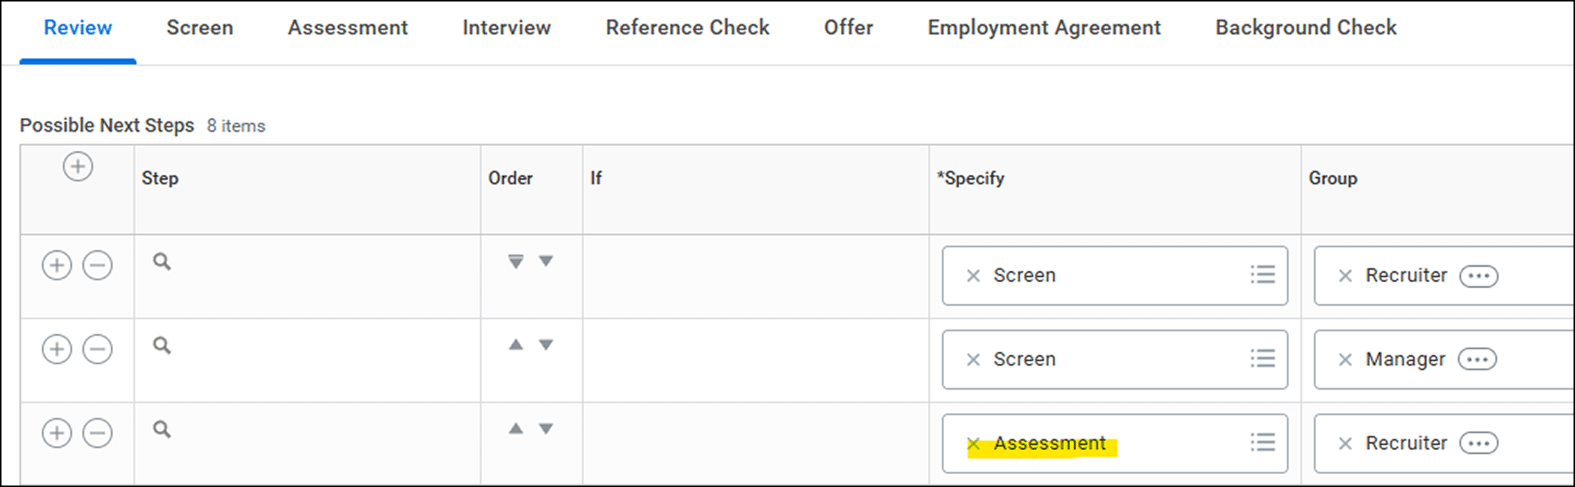1575x487 pixels.
Task: Open related actions for Manager group
Action: [x=1477, y=360]
